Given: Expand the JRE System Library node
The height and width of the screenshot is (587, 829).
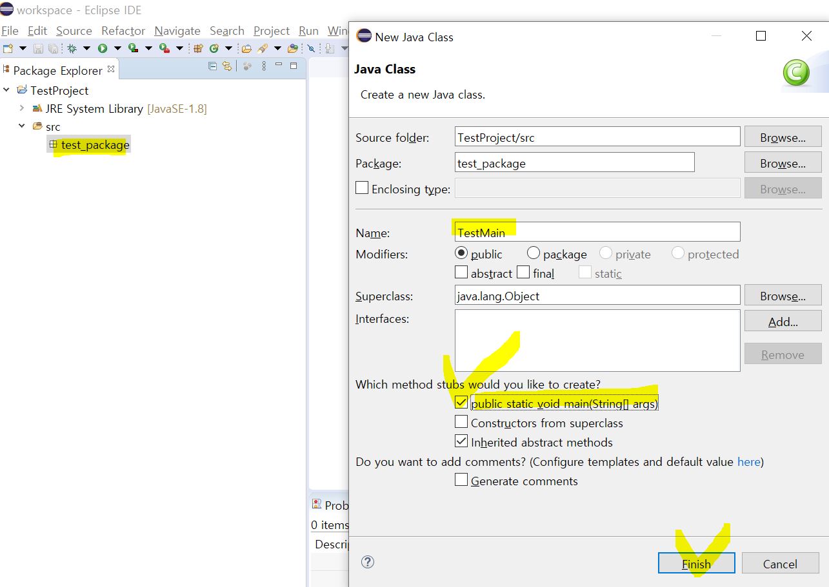Looking at the screenshot, I should (21, 108).
